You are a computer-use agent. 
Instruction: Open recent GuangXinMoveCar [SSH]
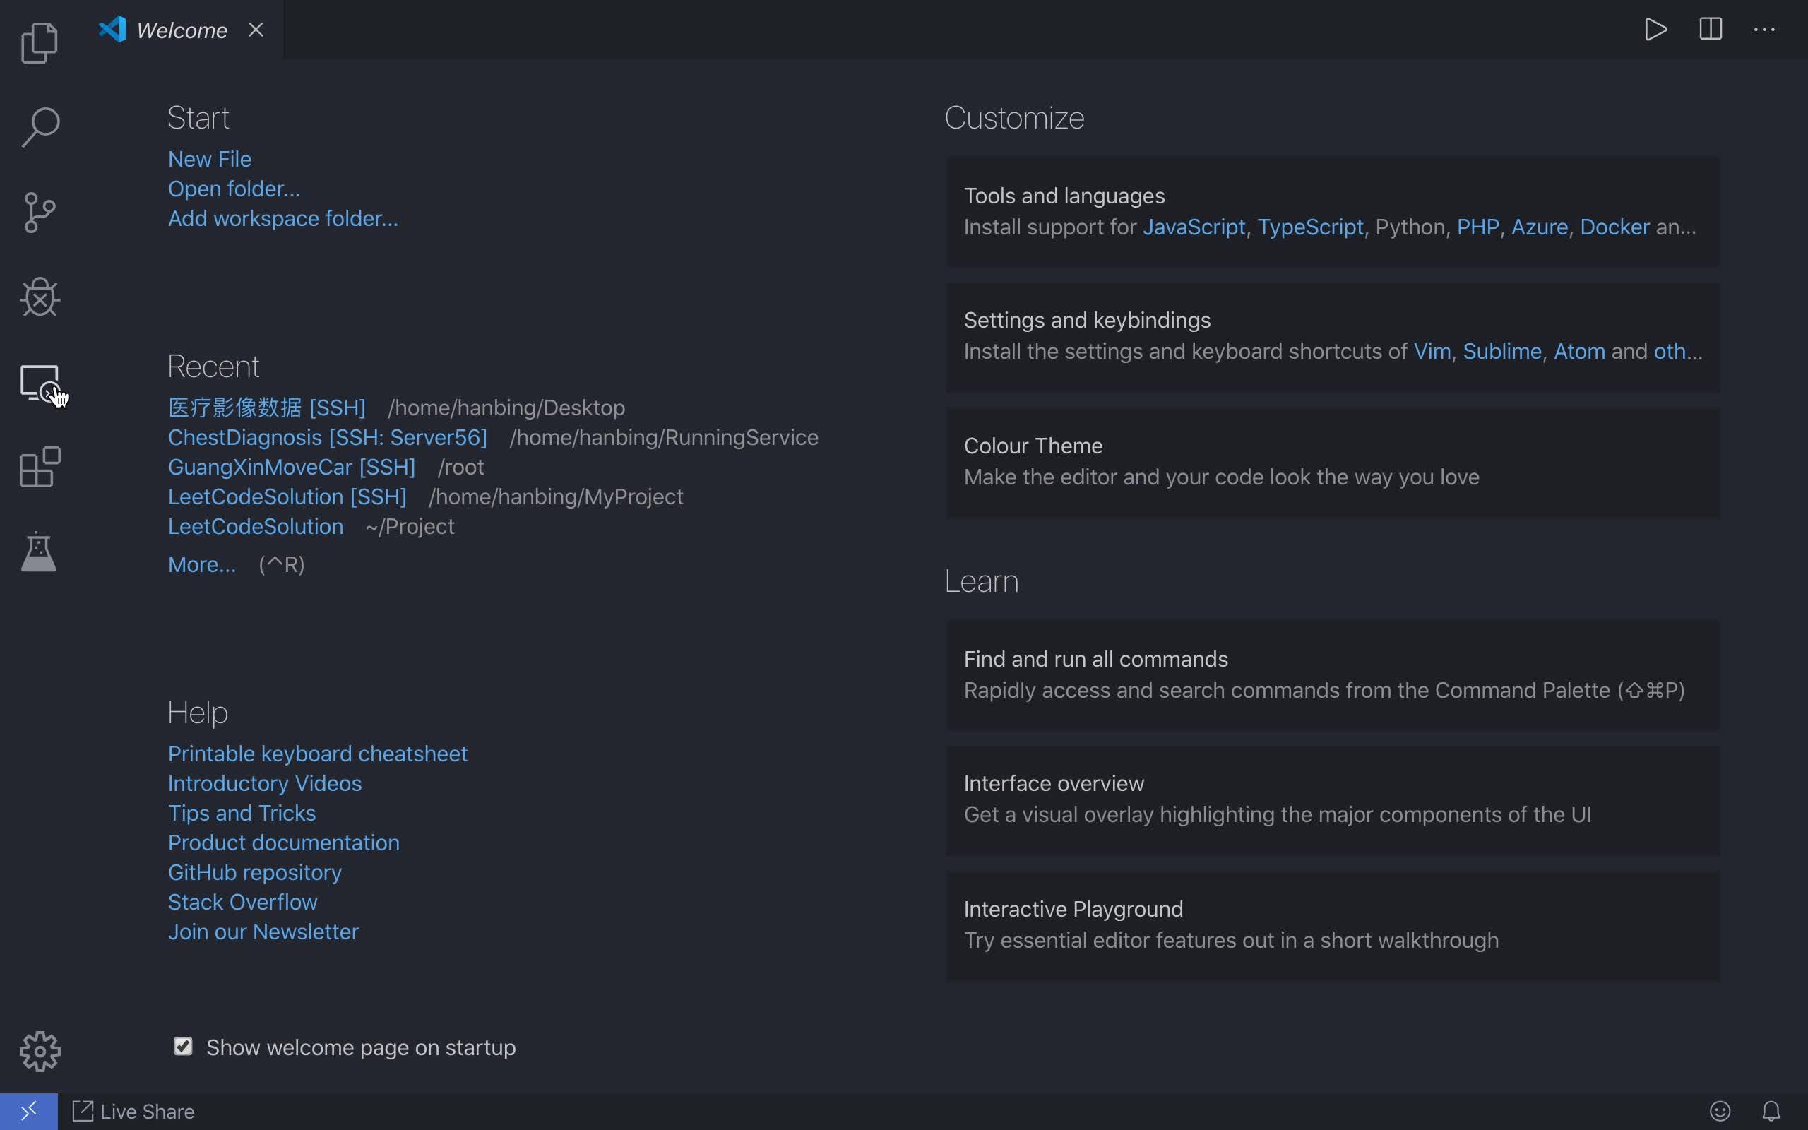click(292, 467)
